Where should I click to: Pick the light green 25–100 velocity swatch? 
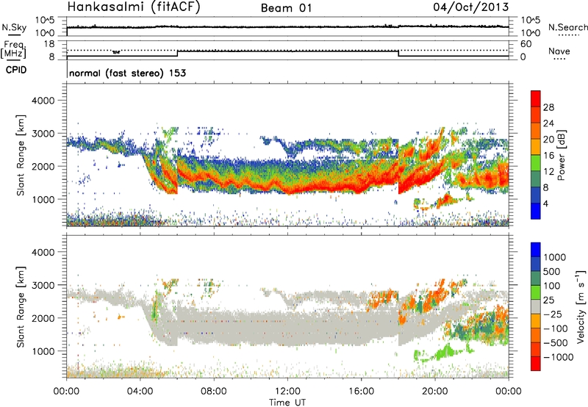click(536, 292)
